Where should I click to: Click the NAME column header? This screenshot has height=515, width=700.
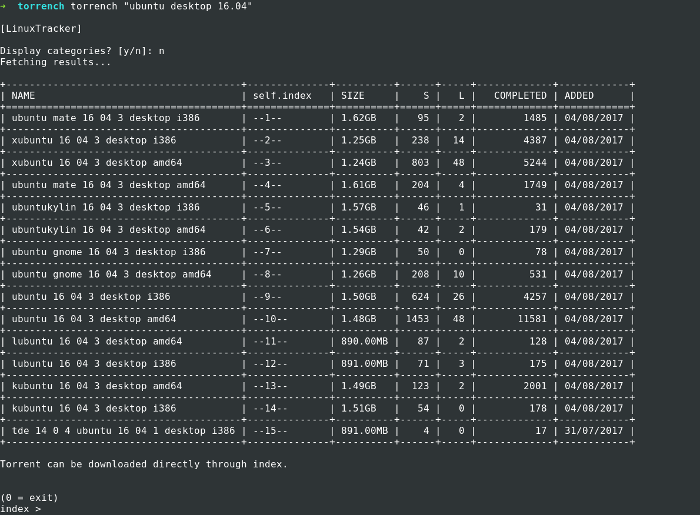pyautogui.click(x=23, y=96)
